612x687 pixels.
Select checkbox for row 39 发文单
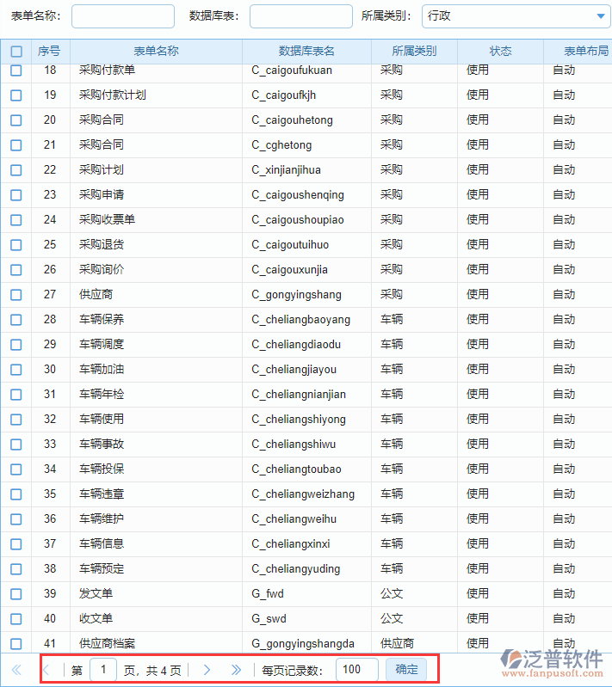[16, 594]
